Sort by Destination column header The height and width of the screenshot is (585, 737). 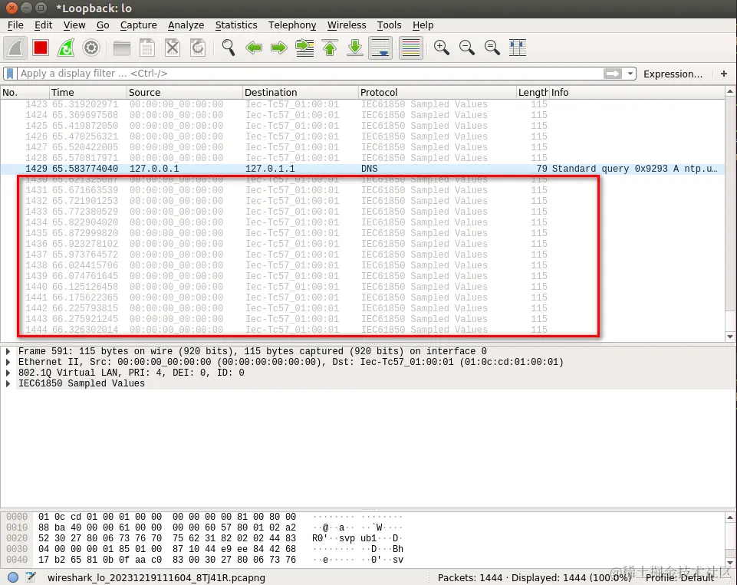(301, 93)
